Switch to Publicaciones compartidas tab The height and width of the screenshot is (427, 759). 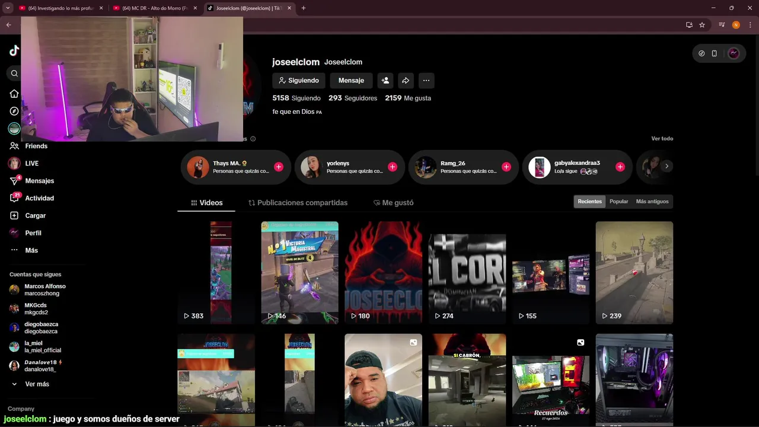coord(298,203)
